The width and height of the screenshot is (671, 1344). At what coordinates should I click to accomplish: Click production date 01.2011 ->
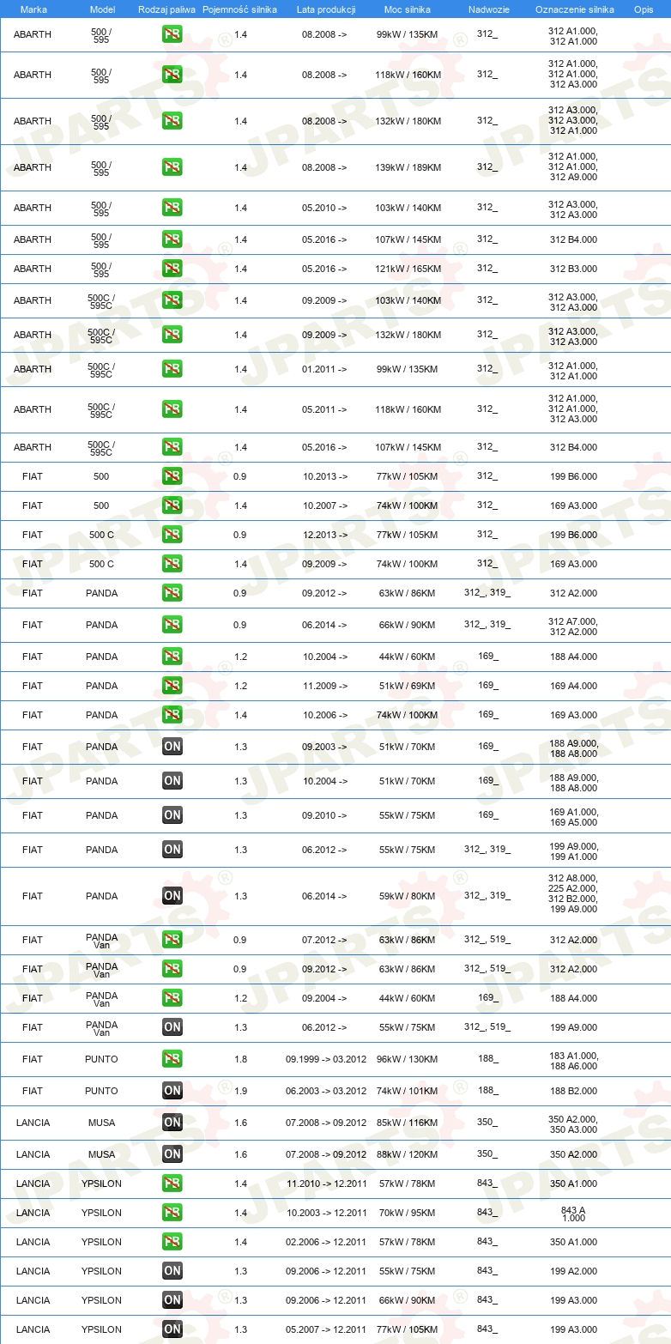(x=324, y=369)
